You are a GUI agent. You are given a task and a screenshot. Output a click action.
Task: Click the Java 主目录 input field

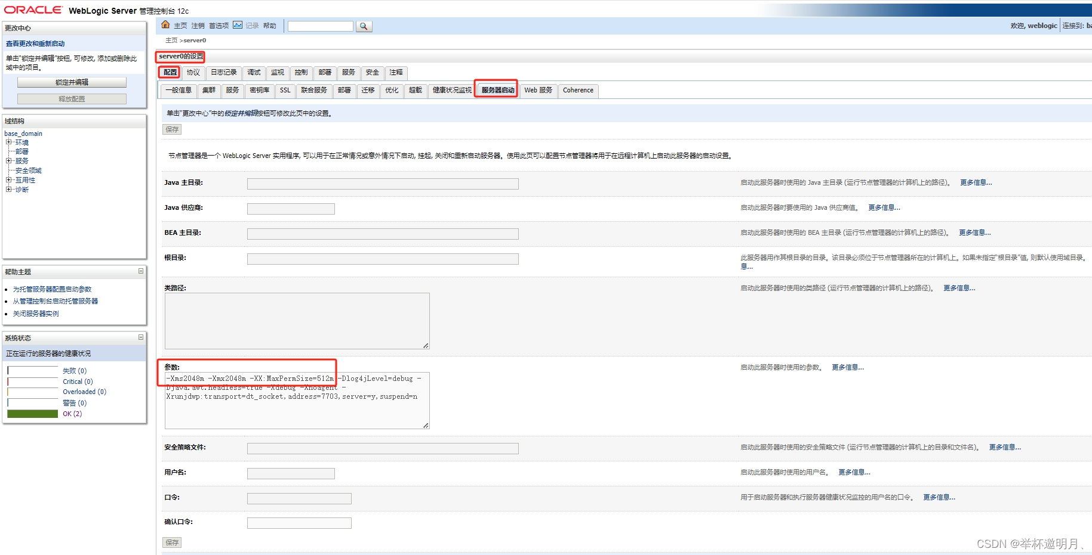click(383, 184)
